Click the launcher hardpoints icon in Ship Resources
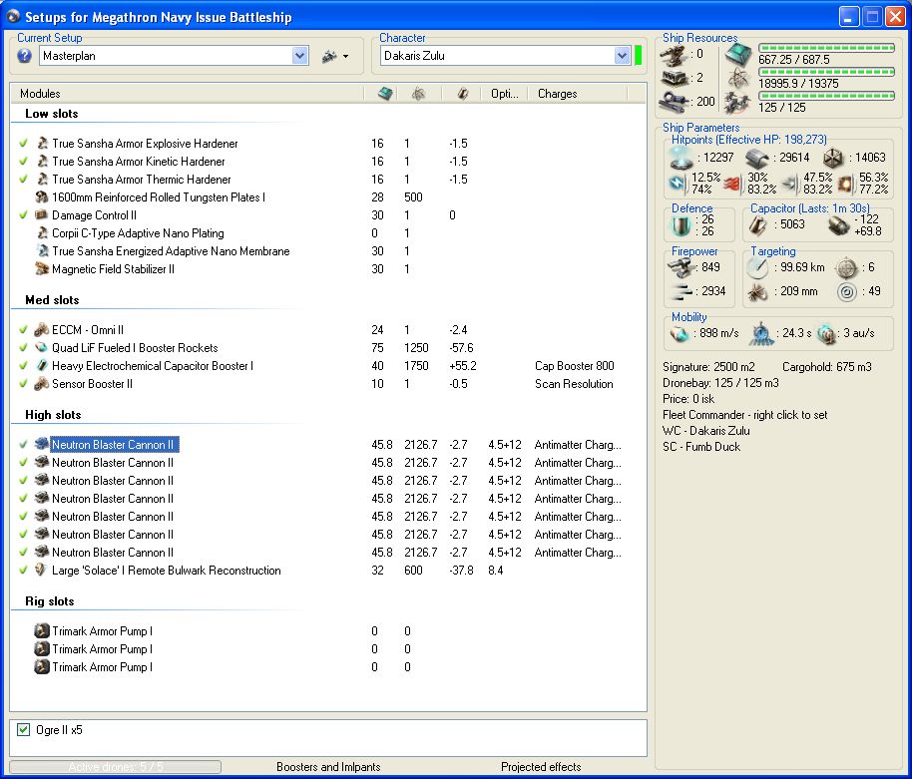912x779 pixels. (675, 78)
